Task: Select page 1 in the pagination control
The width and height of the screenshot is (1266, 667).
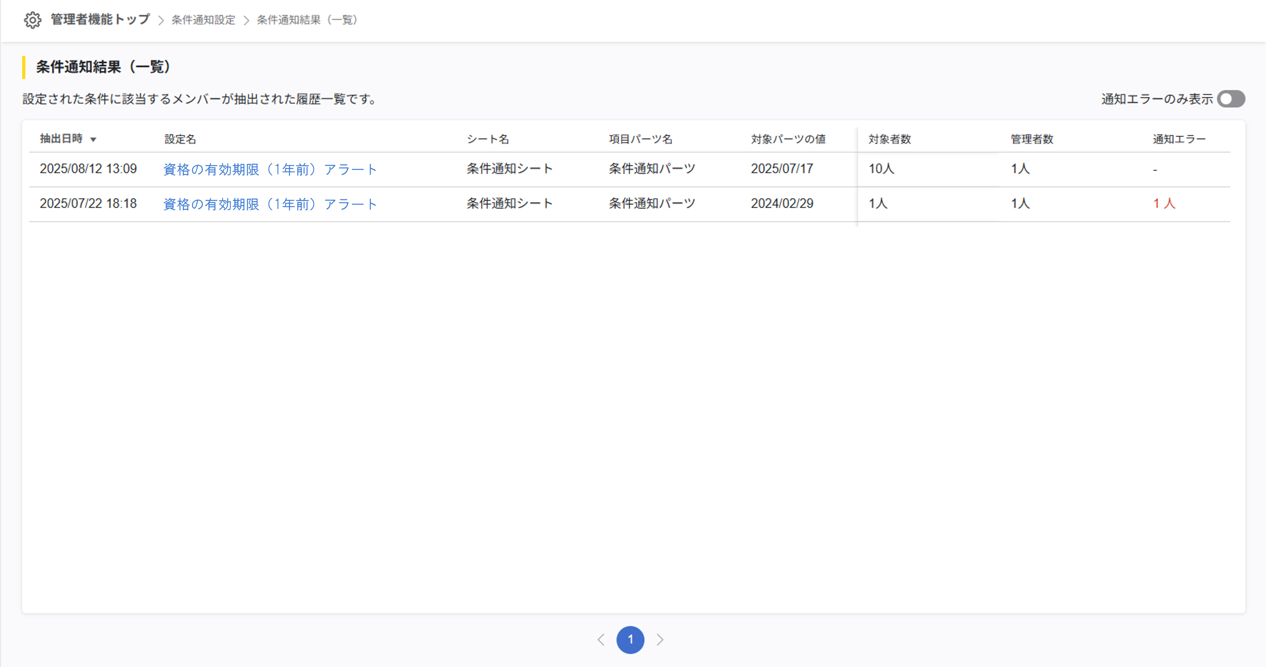Action: [x=630, y=640]
